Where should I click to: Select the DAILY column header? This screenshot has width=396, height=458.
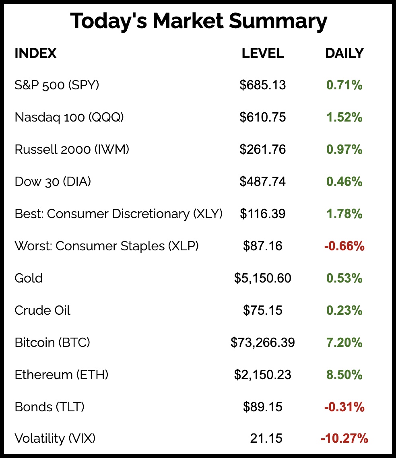[x=344, y=53]
